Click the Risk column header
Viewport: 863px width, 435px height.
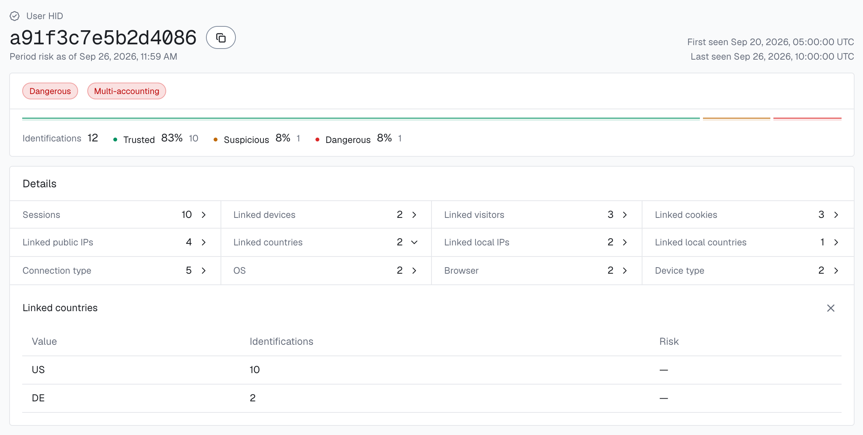(x=669, y=341)
